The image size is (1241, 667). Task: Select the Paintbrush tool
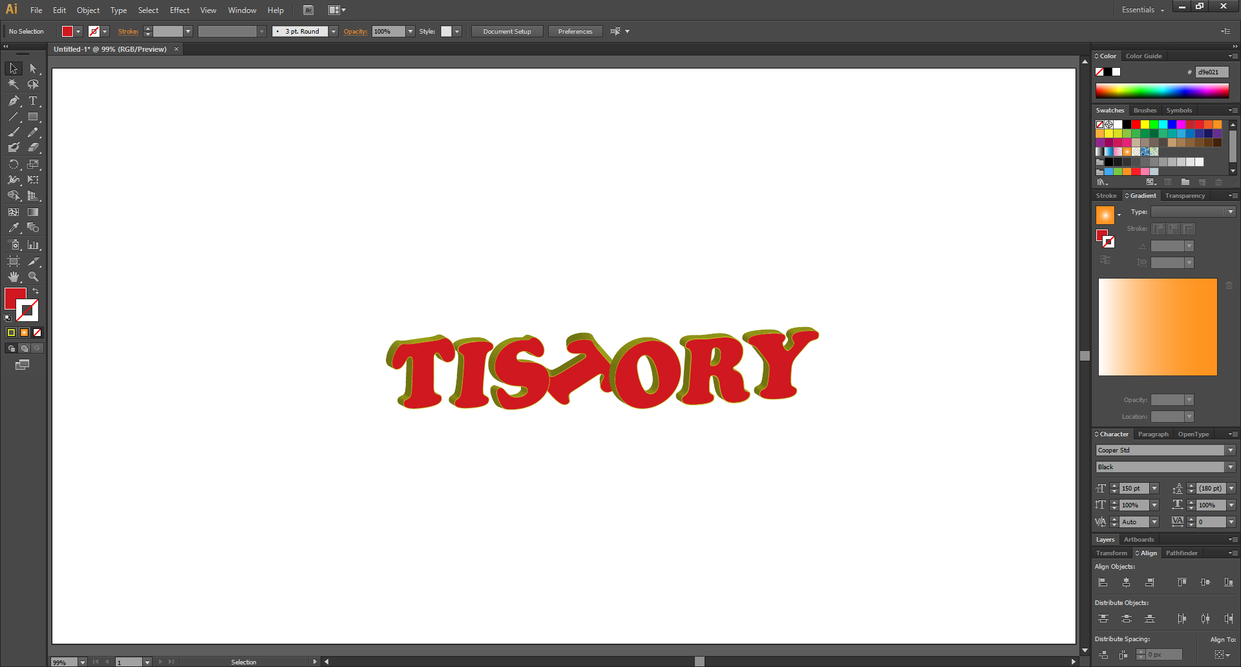(x=14, y=132)
